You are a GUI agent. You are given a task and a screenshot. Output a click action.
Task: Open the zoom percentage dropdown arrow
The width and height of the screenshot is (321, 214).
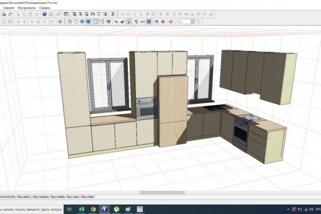[x=193, y=21]
